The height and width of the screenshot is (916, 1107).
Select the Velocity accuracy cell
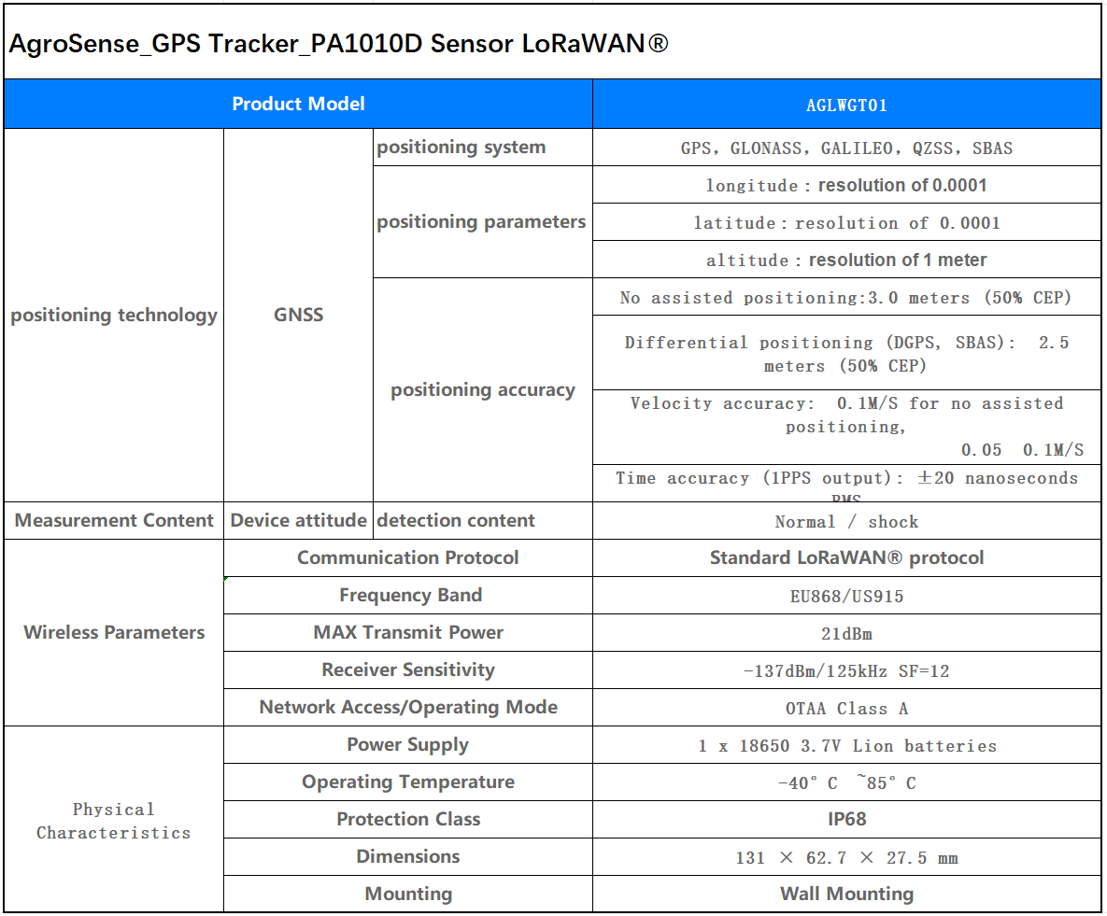tap(846, 427)
